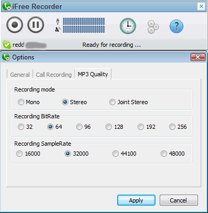Click the microphone volume level bar
Viewport: 208px width, 213px height.
click(x=84, y=22)
